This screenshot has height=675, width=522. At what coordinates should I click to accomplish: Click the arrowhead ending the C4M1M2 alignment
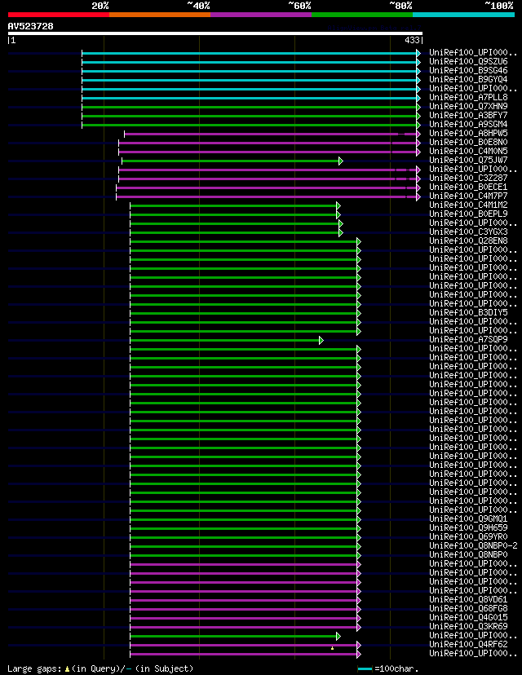click(x=338, y=205)
